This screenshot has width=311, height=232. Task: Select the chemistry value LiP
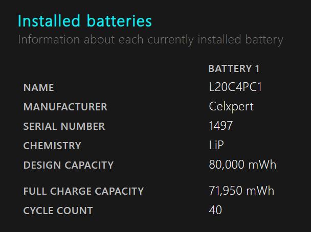click(216, 146)
